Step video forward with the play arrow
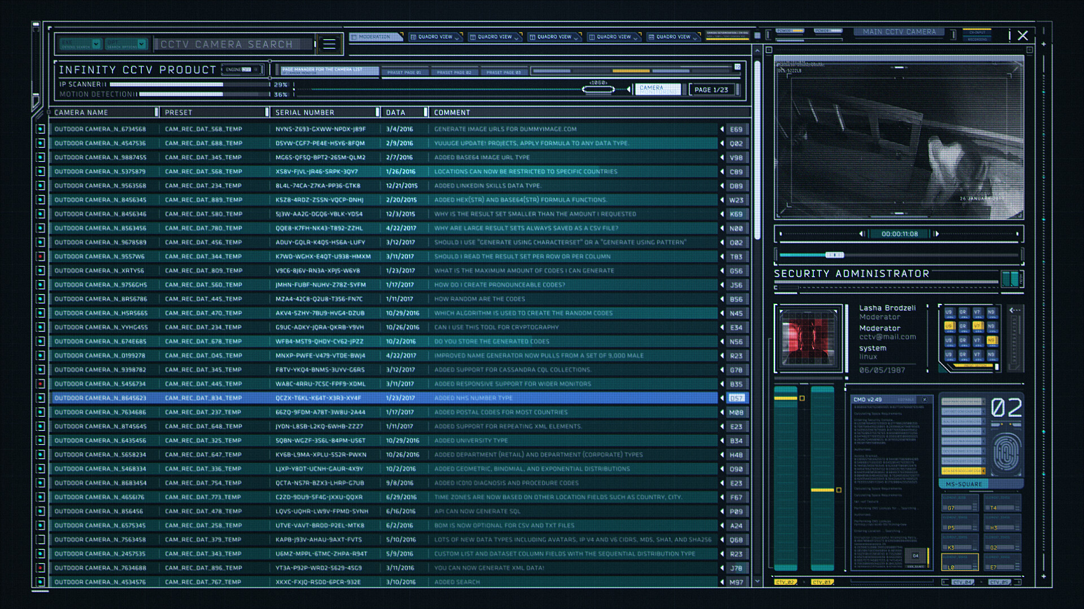This screenshot has height=609, width=1084. 937,233
